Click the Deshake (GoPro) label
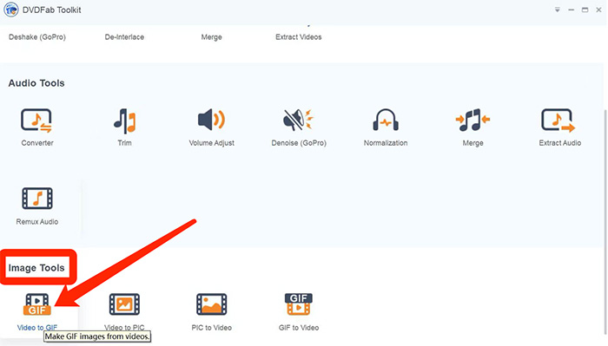The height and width of the screenshot is (346, 608). pyautogui.click(x=37, y=37)
